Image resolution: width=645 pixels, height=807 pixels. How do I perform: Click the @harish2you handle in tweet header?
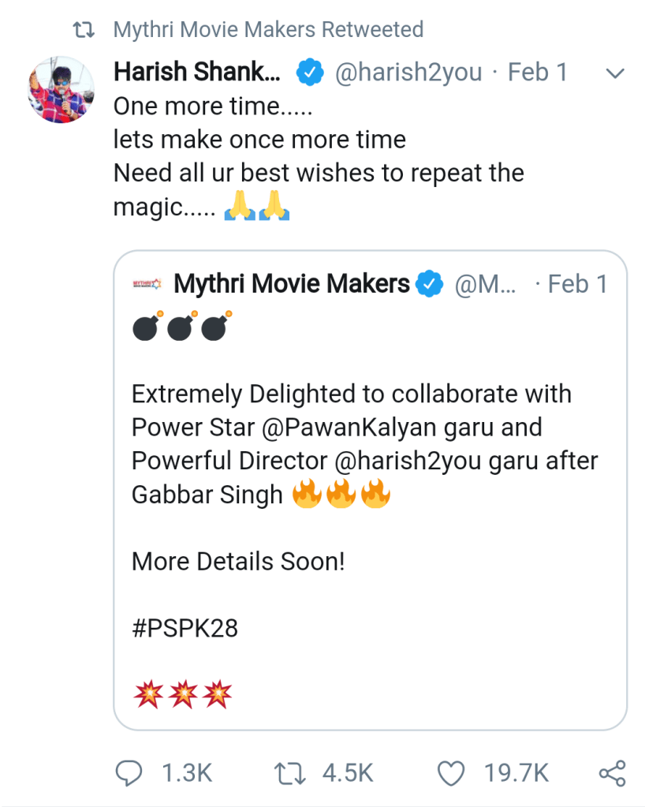coord(409,73)
